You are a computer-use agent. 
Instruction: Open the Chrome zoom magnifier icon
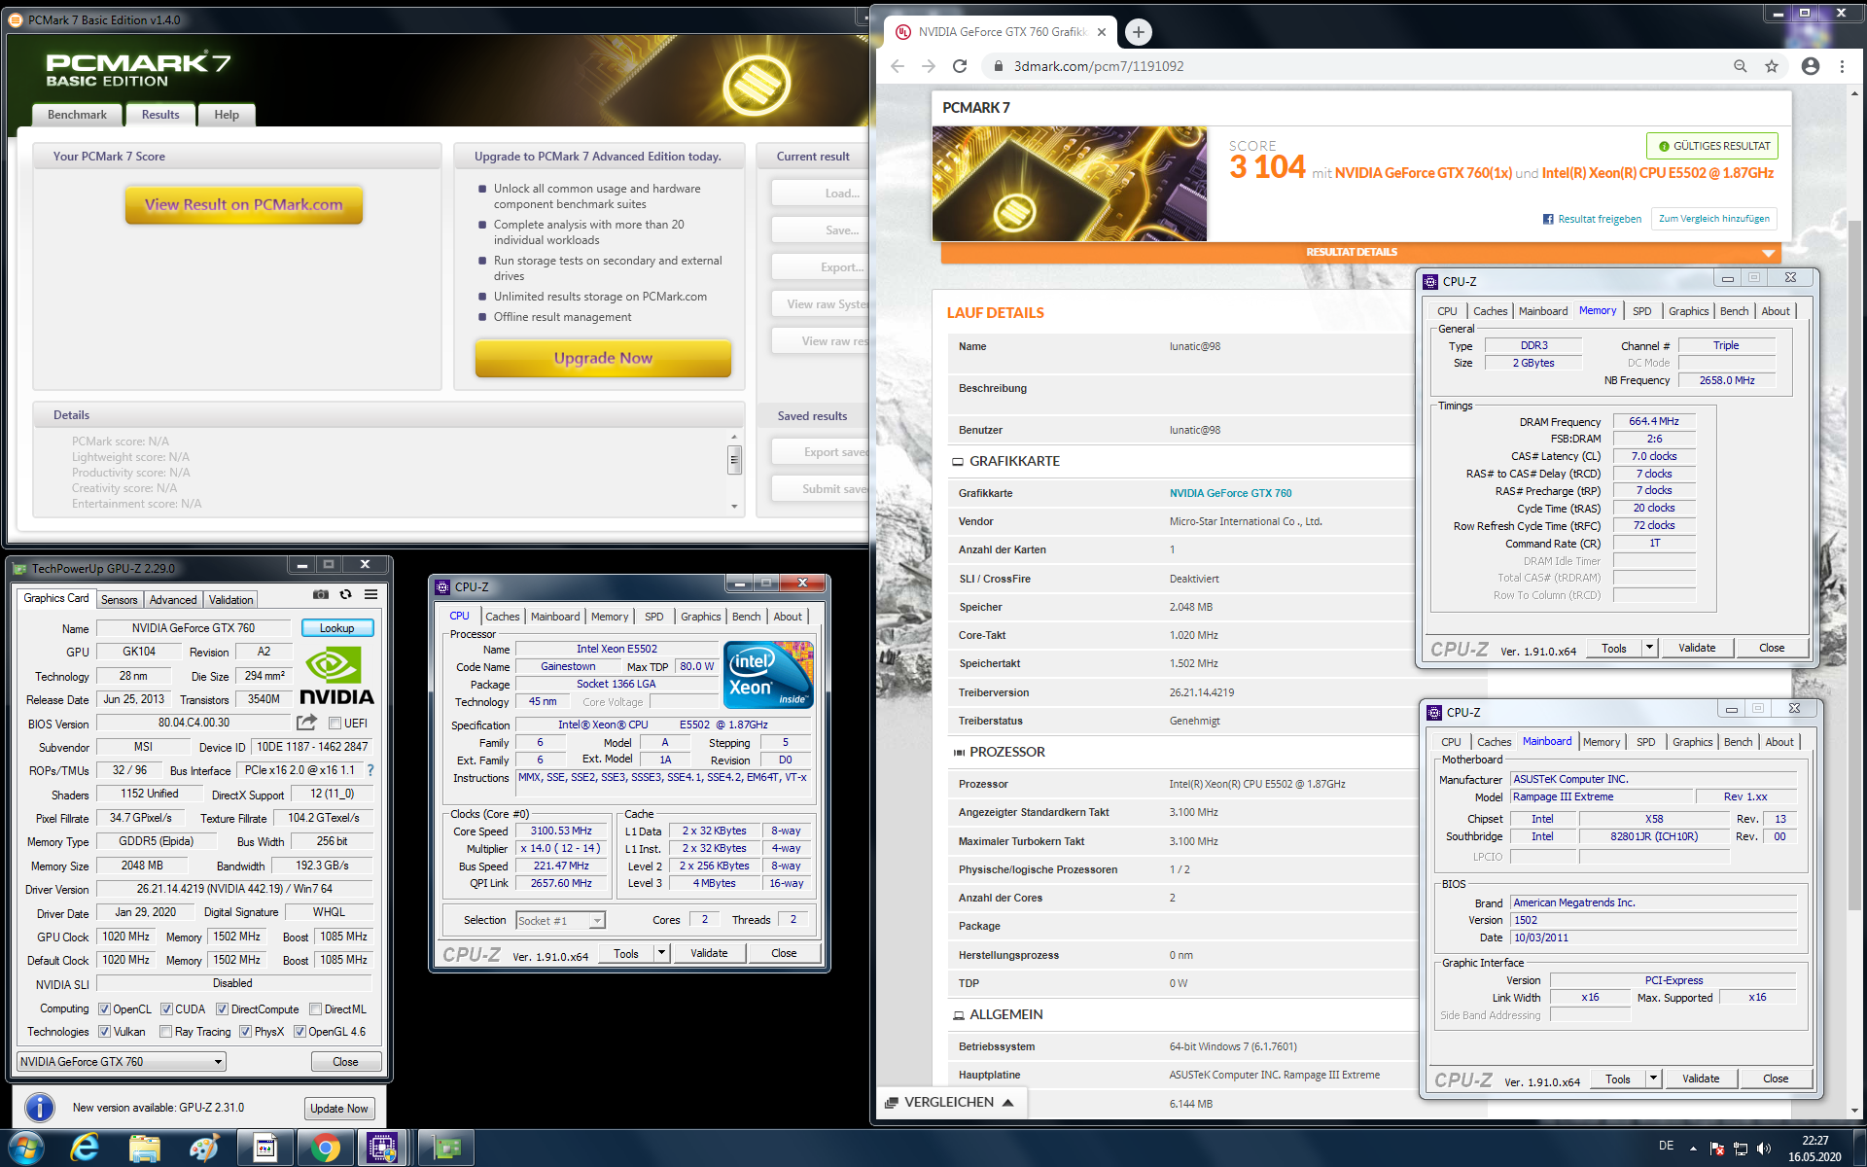pyautogui.click(x=1741, y=66)
